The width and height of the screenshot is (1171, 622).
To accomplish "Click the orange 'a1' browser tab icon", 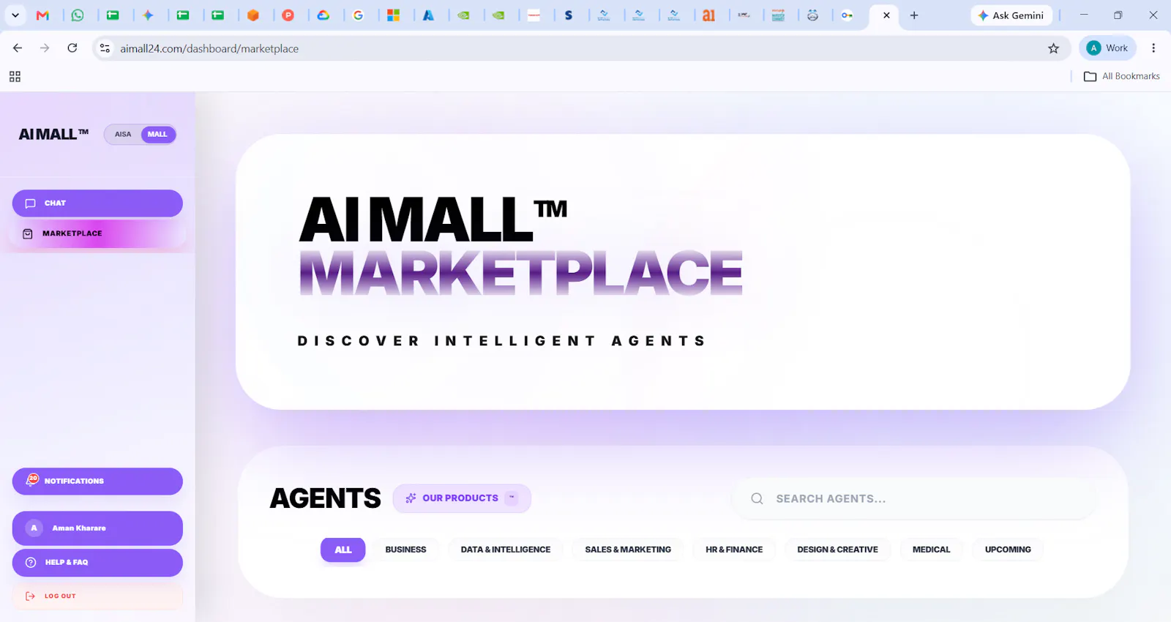I will pyautogui.click(x=708, y=15).
